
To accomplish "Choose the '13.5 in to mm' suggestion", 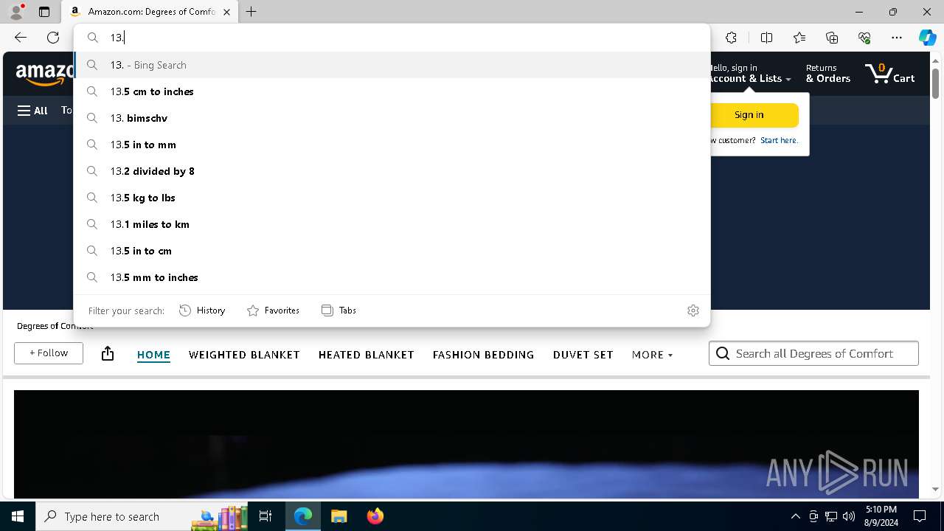I will (392, 145).
